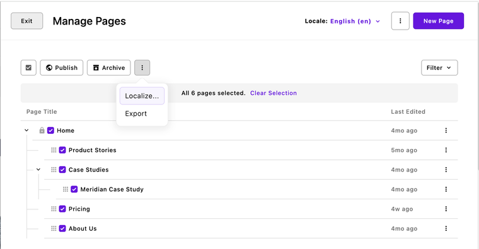
Task: Click the About Us page title
Action: pos(83,228)
